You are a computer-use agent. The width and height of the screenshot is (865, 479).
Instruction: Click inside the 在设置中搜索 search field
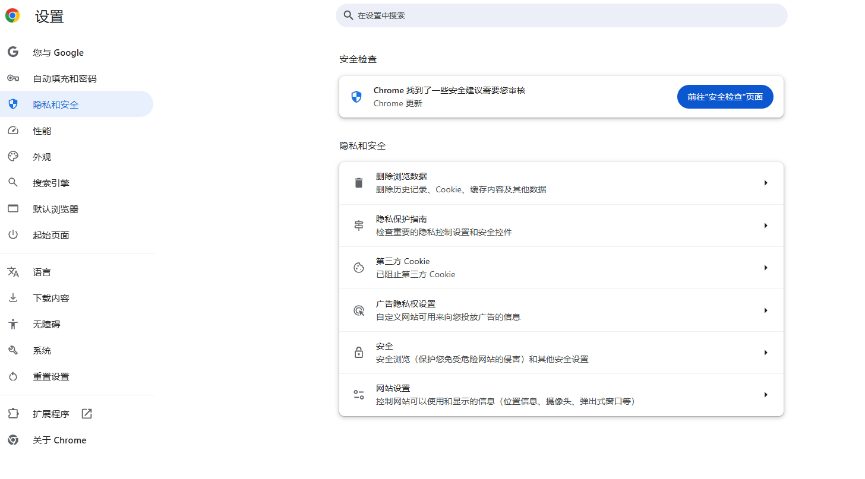point(561,15)
